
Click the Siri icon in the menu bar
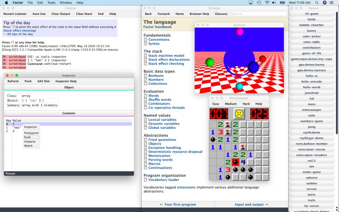324,3
